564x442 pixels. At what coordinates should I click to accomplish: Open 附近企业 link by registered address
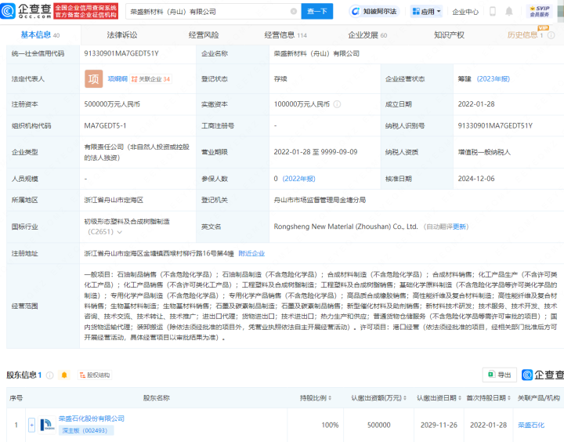251,253
